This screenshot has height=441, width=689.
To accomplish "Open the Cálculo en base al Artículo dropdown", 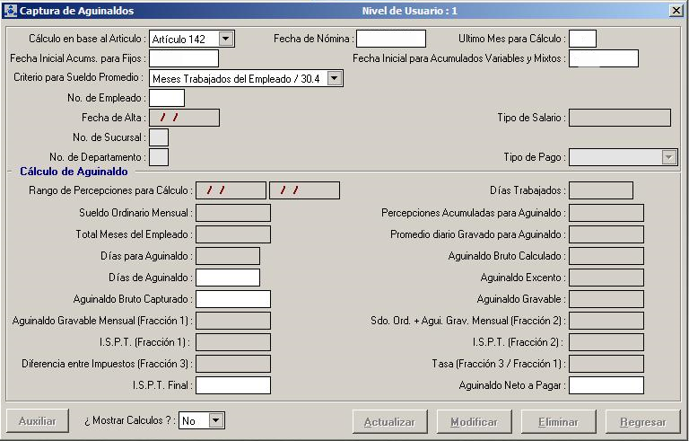I will click(x=226, y=39).
